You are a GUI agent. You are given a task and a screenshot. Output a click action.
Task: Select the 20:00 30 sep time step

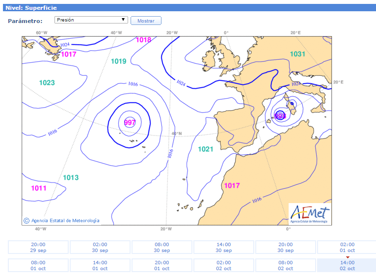point(286,247)
